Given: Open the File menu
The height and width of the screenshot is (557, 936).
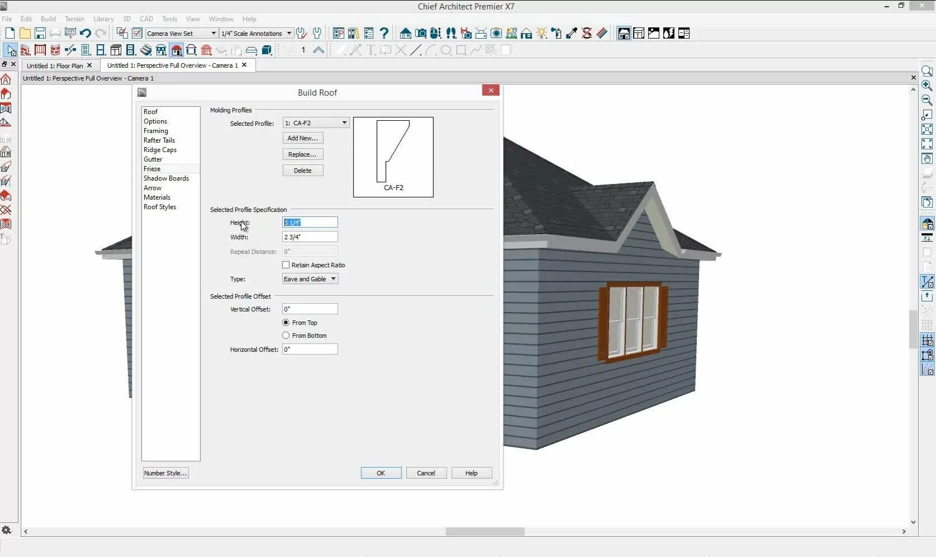Looking at the screenshot, I should (7, 19).
